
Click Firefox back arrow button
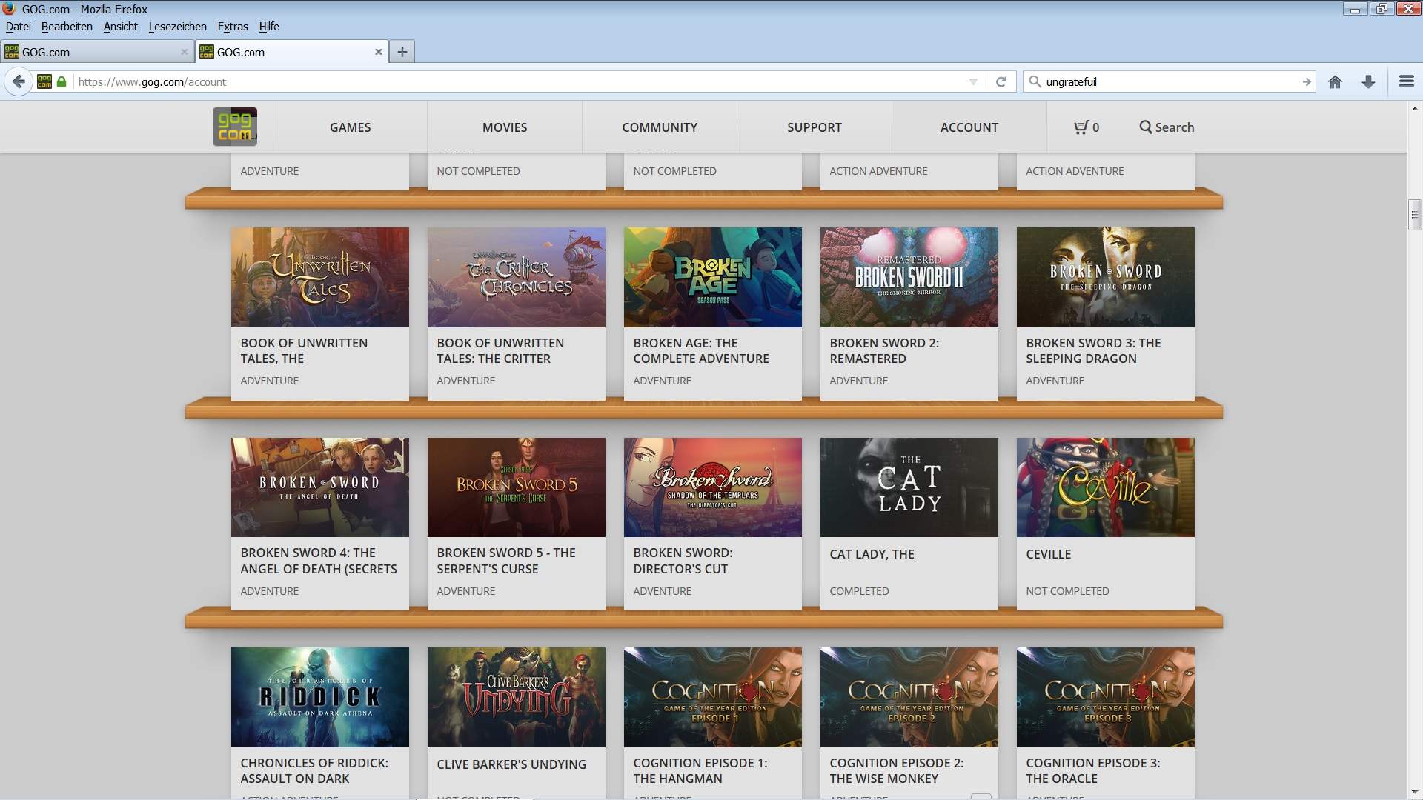pos(19,81)
